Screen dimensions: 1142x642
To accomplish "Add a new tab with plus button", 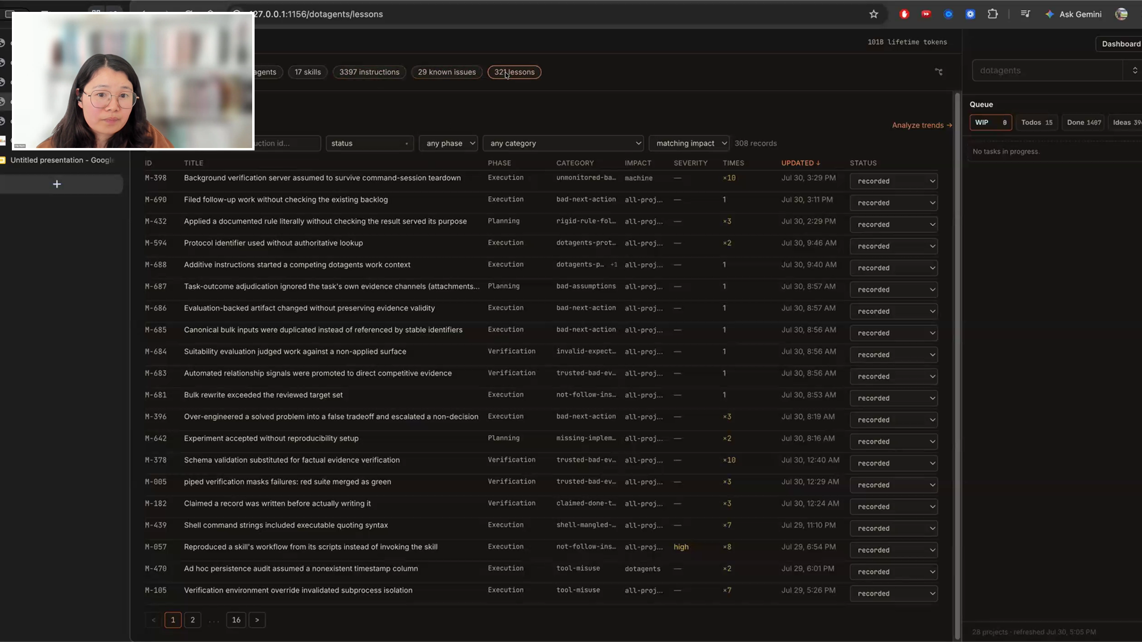I will tap(57, 184).
